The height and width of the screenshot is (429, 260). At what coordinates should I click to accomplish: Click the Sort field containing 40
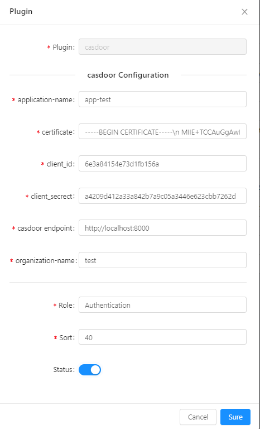tap(162, 337)
